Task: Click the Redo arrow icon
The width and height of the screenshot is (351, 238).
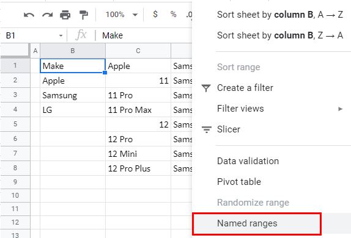Action: click(x=47, y=15)
